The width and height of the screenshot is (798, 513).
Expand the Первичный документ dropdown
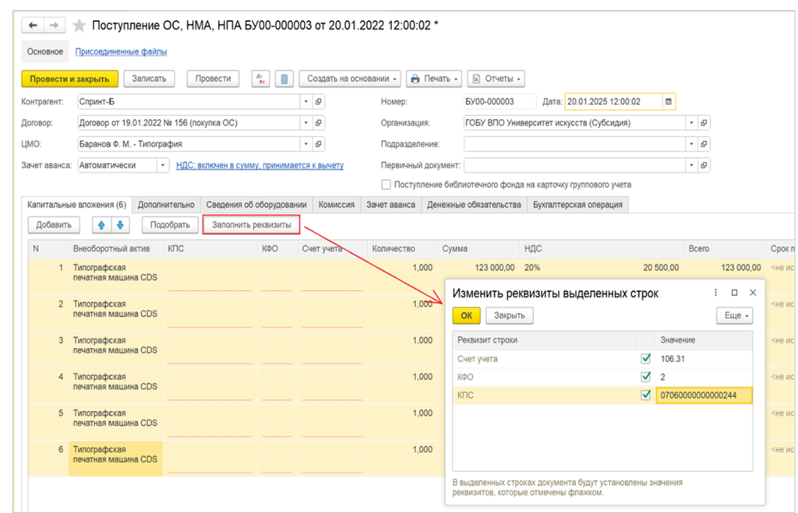pos(691,165)
